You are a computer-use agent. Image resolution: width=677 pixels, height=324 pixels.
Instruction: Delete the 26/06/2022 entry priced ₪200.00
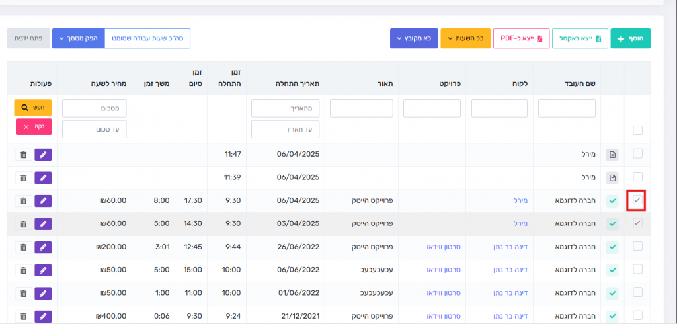[x=24, y=247]
